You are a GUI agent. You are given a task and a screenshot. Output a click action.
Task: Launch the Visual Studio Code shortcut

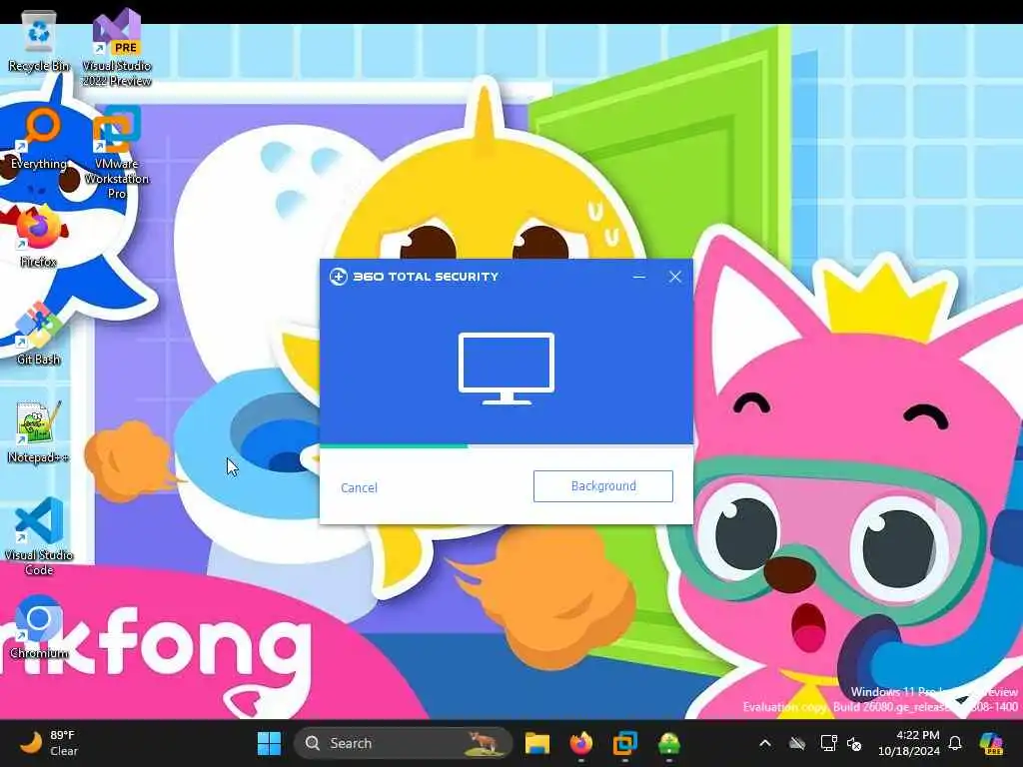point(39,536)
